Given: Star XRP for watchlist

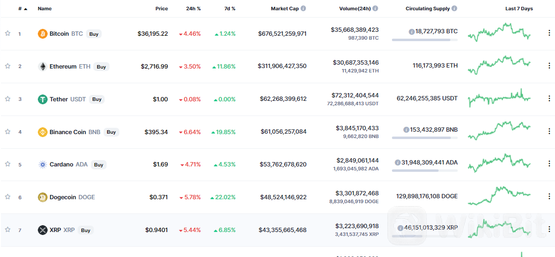Looking at the screenshot, I should pos(7,230).
